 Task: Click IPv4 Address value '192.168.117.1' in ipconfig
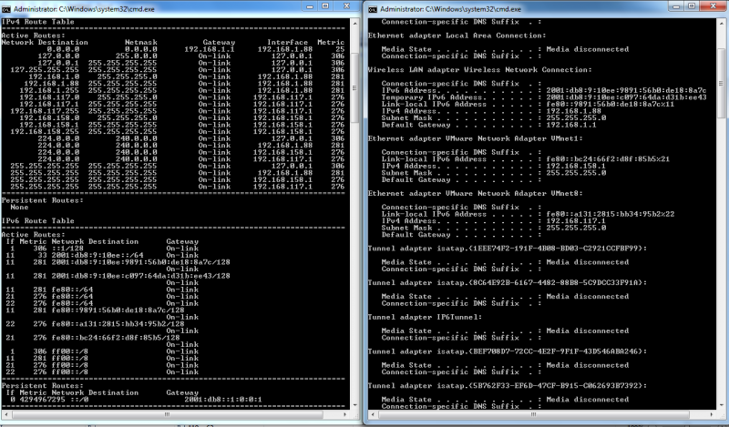point(576,221)
